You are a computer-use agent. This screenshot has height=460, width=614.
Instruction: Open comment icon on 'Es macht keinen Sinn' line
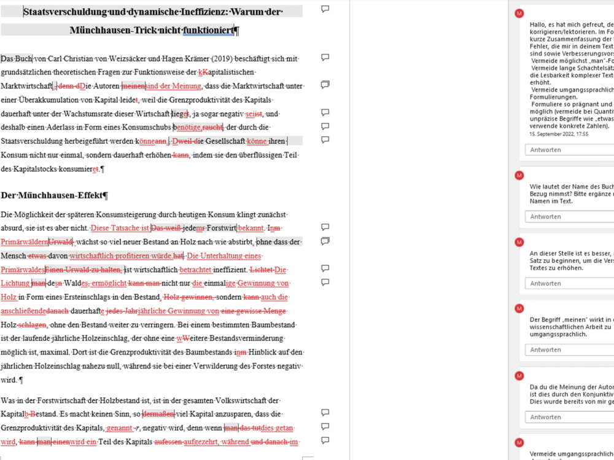click(325, 413)
